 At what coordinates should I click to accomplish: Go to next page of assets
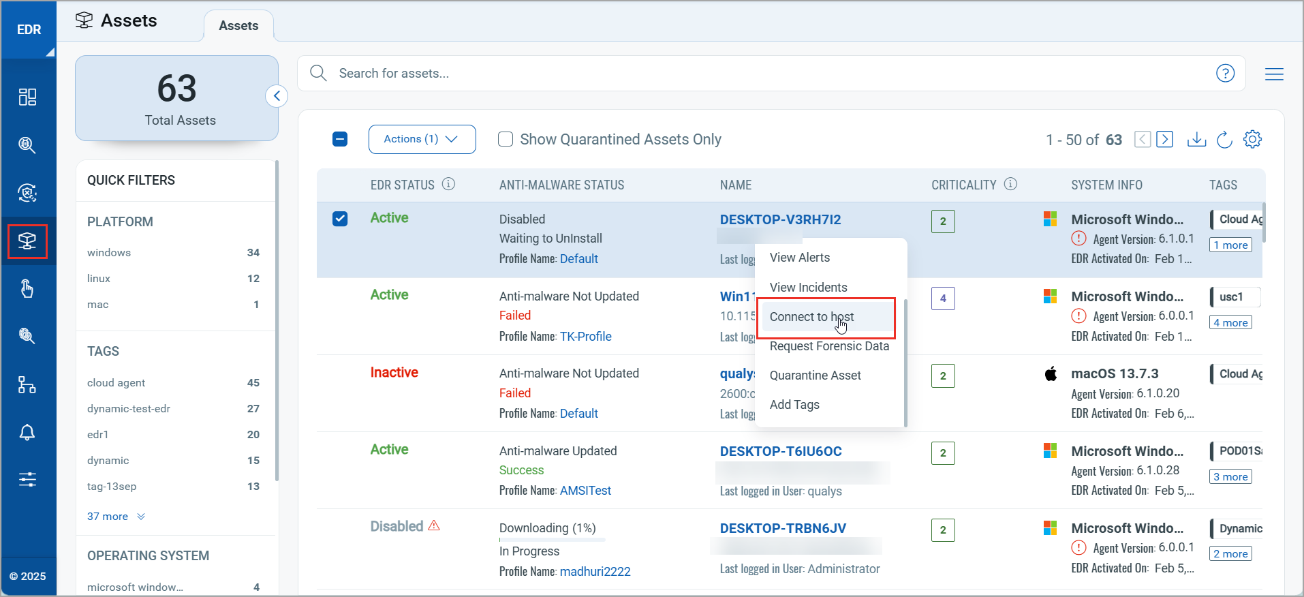point(1165,139)
